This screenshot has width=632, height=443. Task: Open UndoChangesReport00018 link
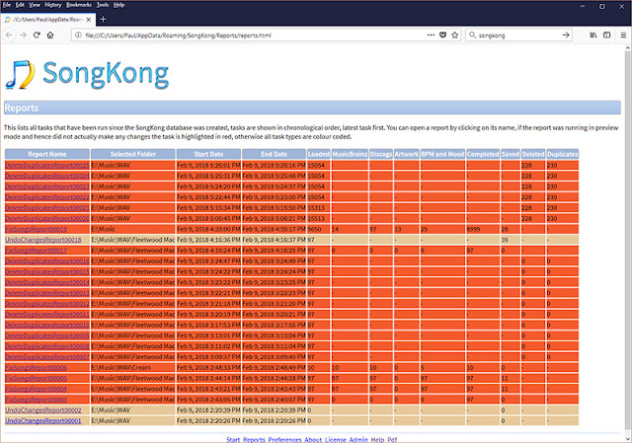(x=43, y=240)
